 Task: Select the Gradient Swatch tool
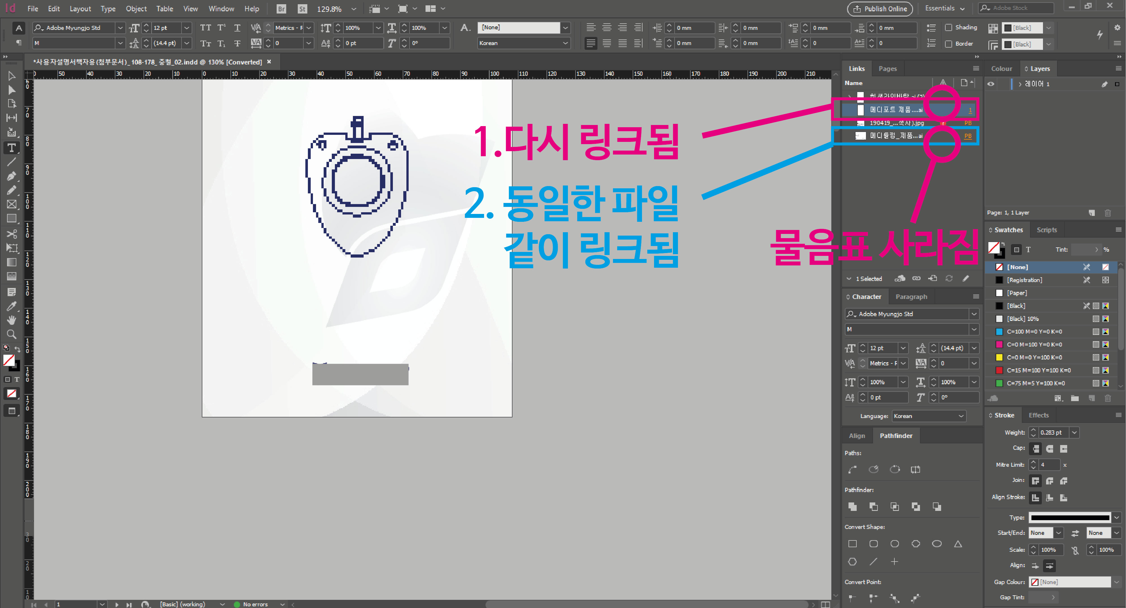(11, 262)
